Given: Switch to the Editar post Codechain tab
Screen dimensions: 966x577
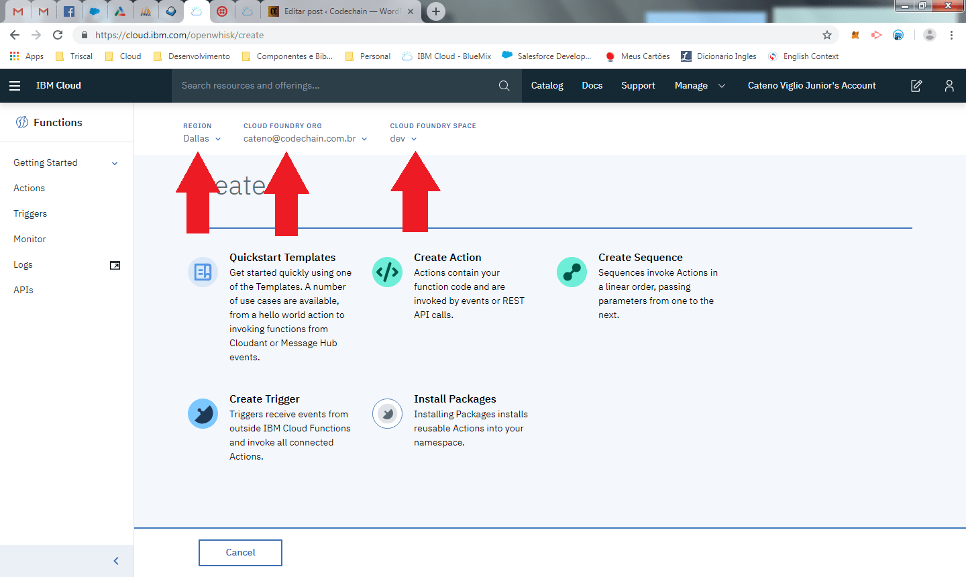Looking at the screenshot, I should click(x=341, y=11).
